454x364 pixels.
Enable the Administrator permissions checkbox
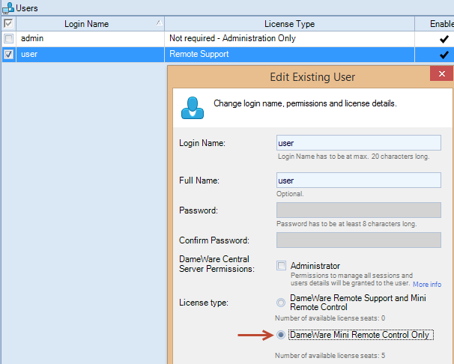[x=281, y=266]
